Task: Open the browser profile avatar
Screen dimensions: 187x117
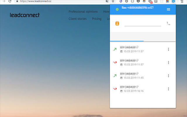Action: (x=182, y=1)
